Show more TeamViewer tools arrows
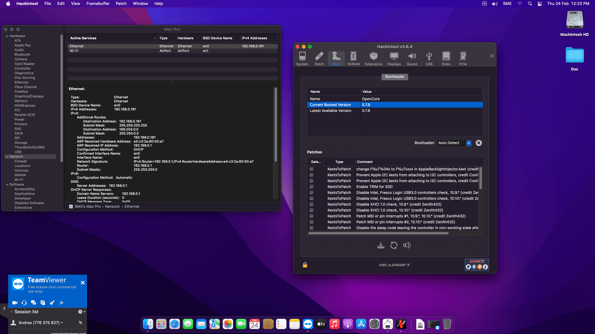Image resolution: width=595 pixels, height=334 pixels. (61, 303)
